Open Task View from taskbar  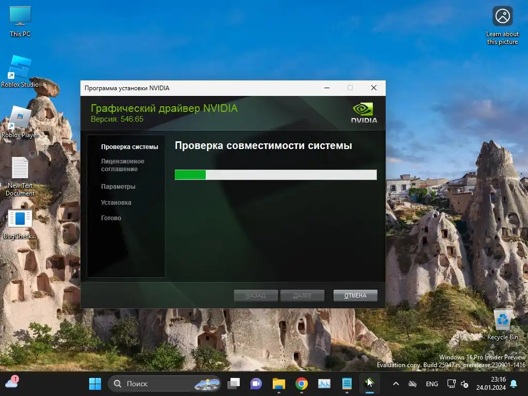point(234,384)
